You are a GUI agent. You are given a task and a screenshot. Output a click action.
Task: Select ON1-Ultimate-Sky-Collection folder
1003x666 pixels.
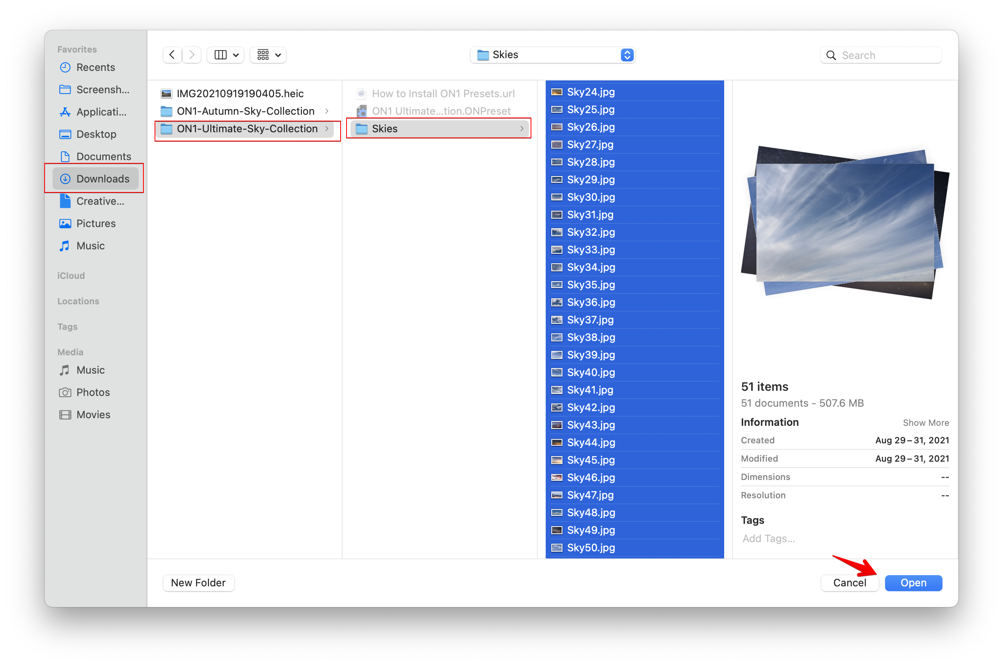coord(247,129)
